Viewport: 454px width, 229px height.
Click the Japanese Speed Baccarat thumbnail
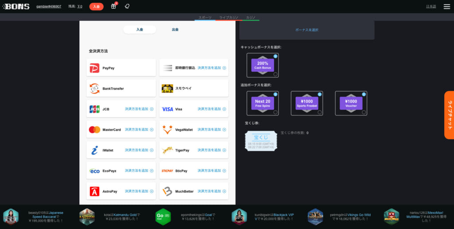pos(11,217)
